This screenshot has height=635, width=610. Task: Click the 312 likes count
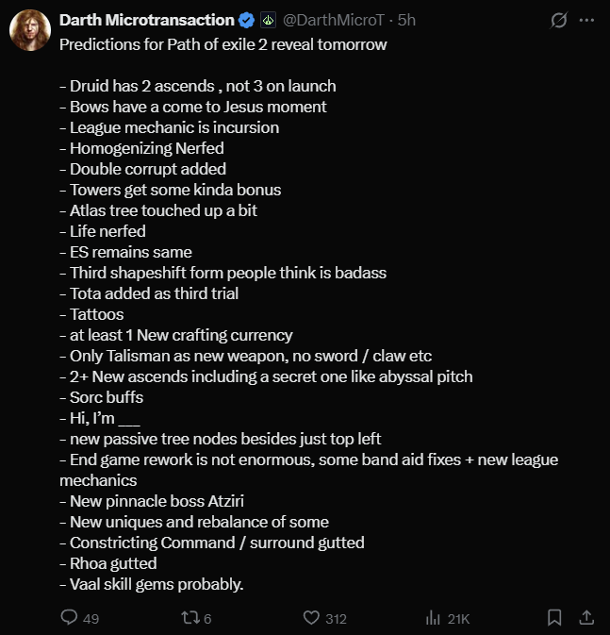(335, 619)
